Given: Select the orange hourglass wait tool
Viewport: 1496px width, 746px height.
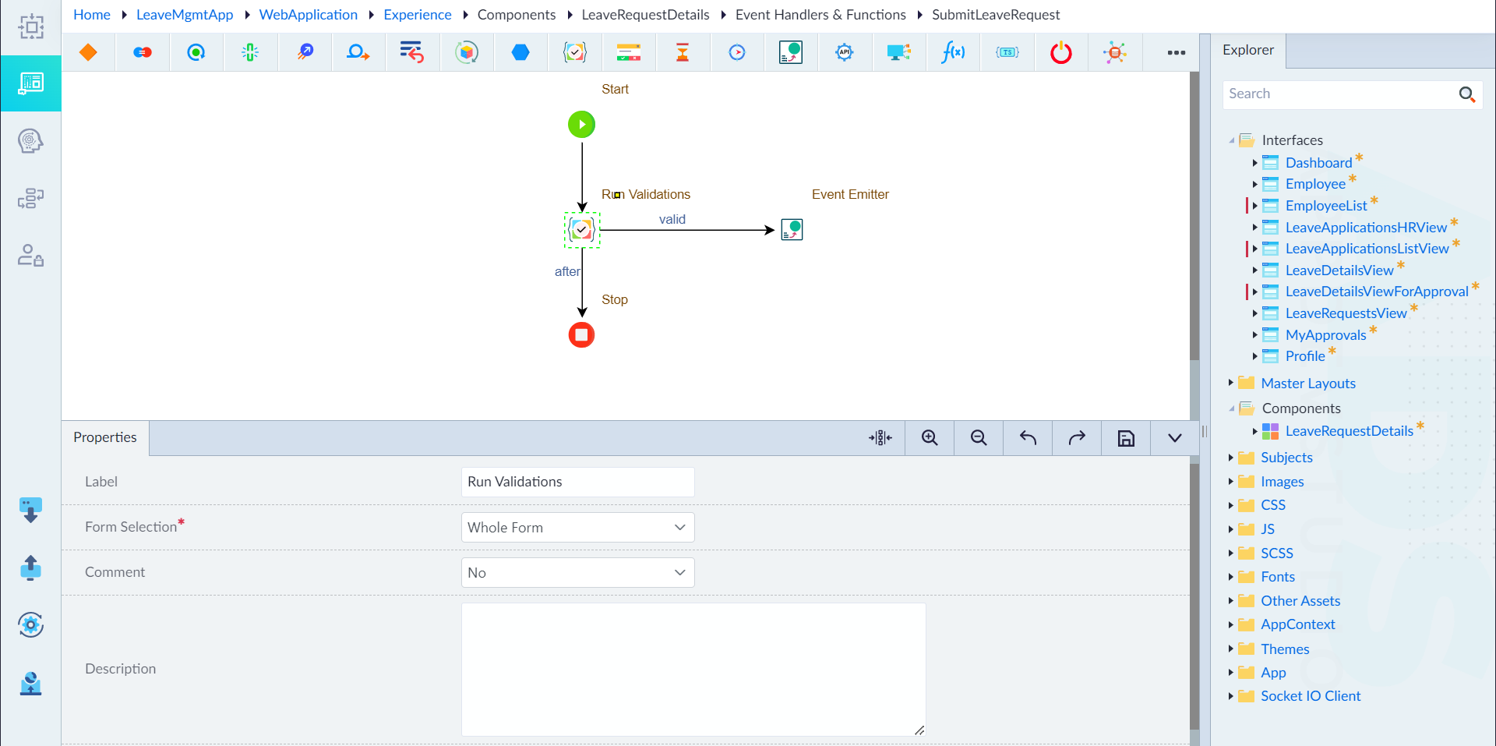Looking at the screenshot, I should 683,52.
